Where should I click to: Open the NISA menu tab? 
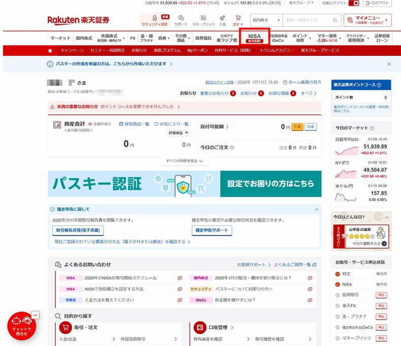point(254,38)
